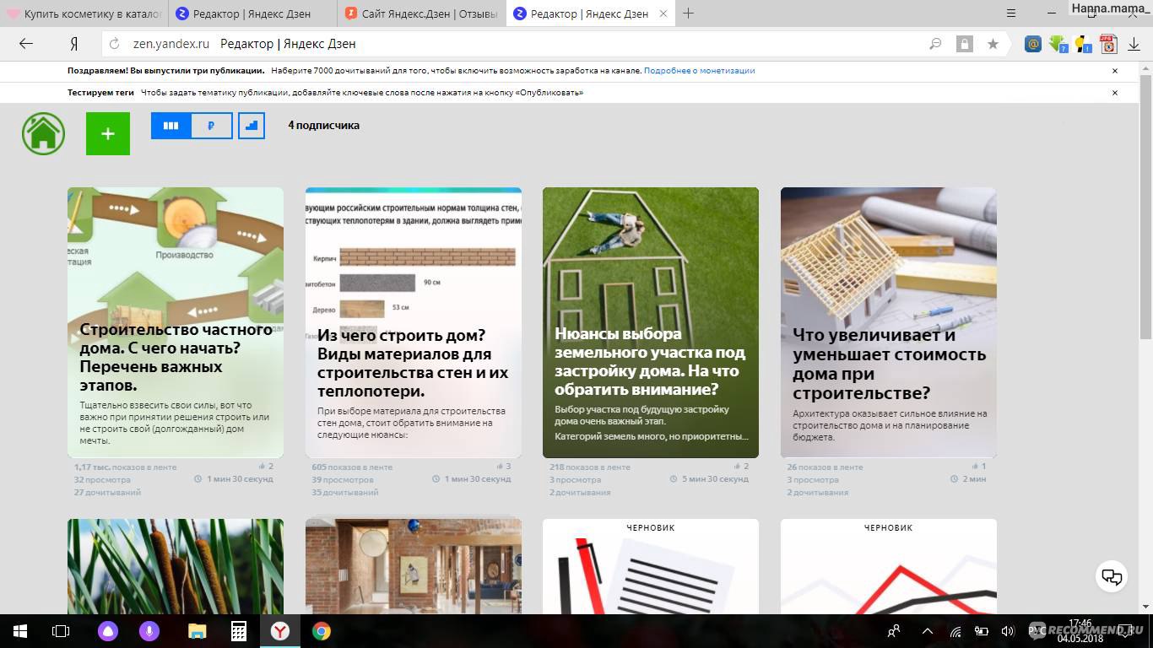
Task: Click the zoom magnifier in the address bar
Action: 935,44
